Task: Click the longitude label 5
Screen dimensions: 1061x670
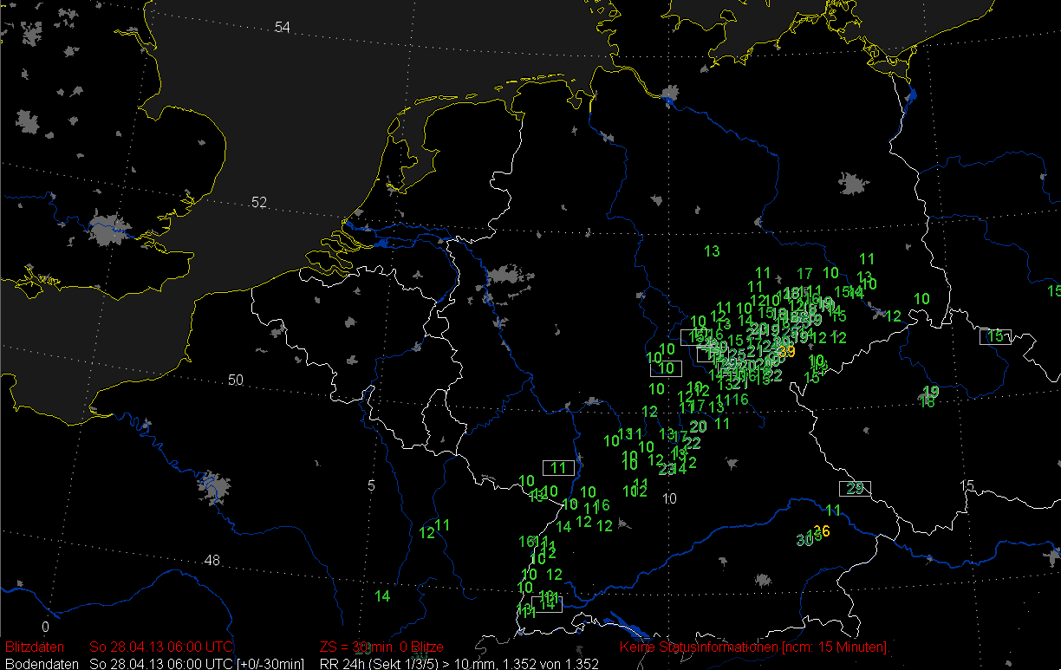Action: (372, 485)
